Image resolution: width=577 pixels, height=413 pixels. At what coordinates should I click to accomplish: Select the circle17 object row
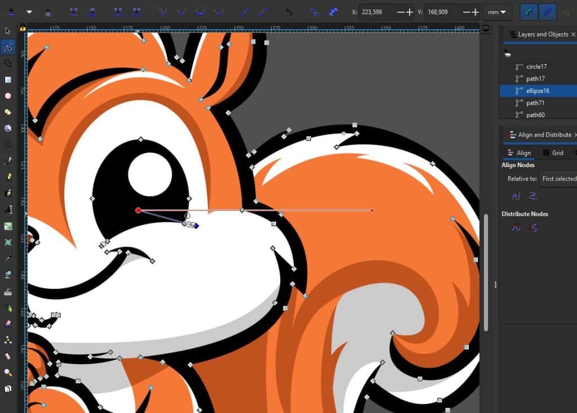click(538, 66)
